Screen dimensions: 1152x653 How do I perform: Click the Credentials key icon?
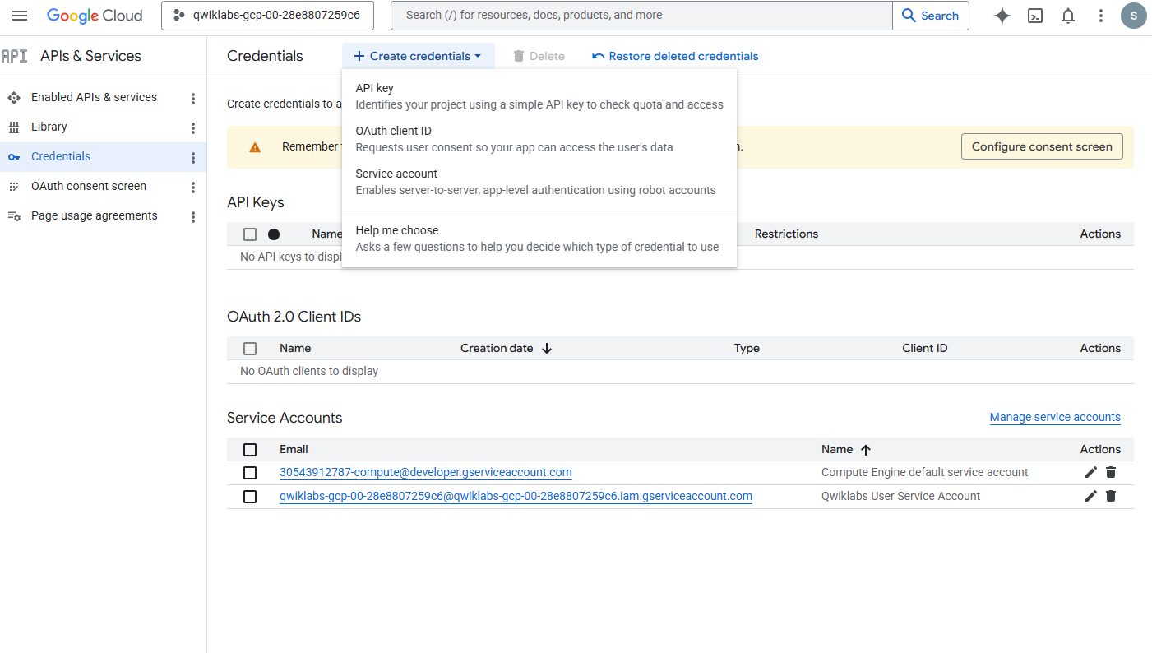(x=14, y=156)
